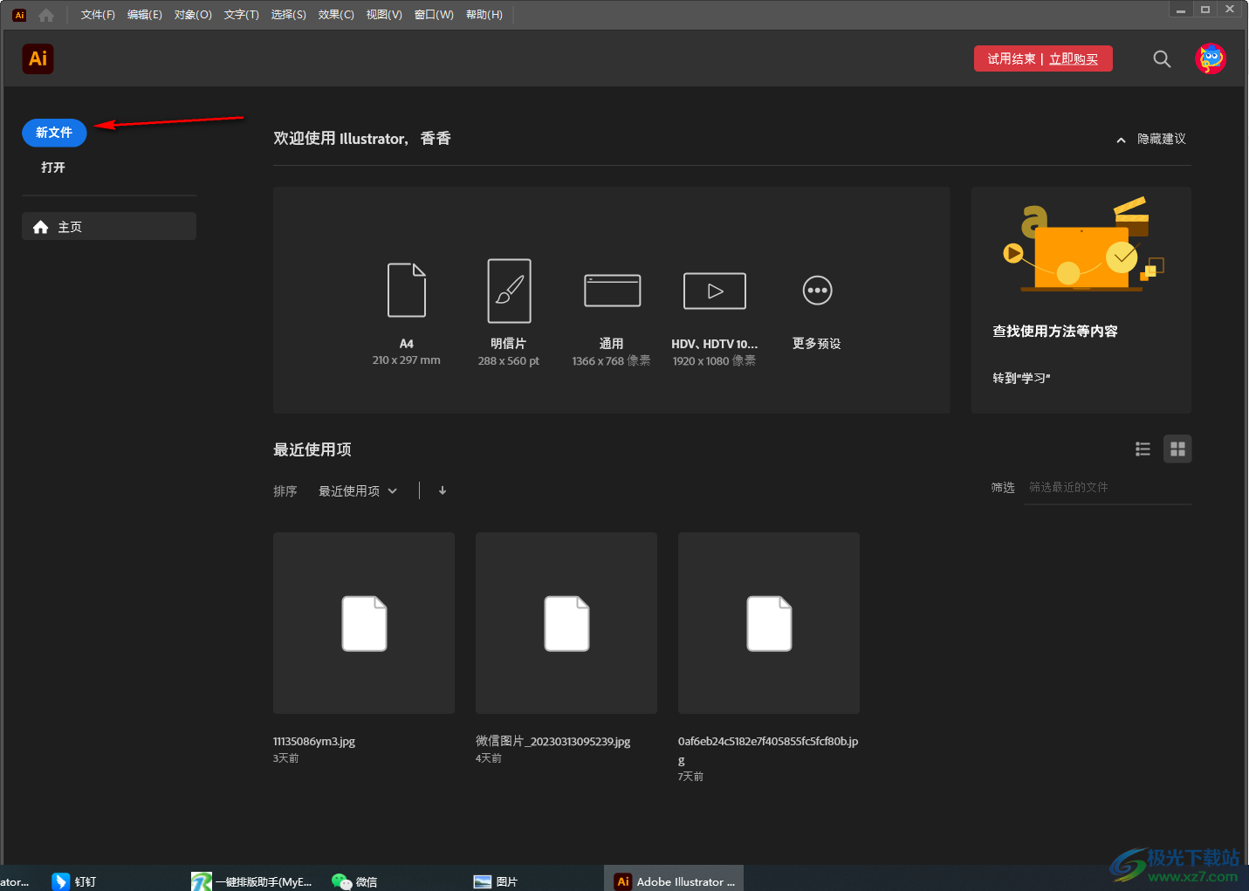Viewport: 1249px width, 891px height.
Task: Switch recent files to list view
Action: [x=1143, y=449]
